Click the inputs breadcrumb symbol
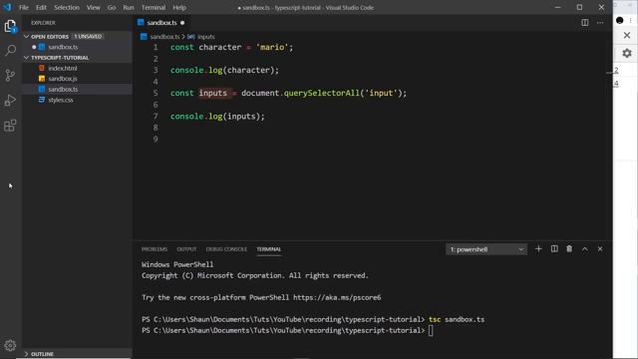 click(x=206, y=37)
